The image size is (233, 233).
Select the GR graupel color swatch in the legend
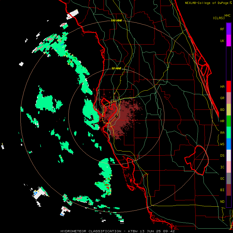229,98
